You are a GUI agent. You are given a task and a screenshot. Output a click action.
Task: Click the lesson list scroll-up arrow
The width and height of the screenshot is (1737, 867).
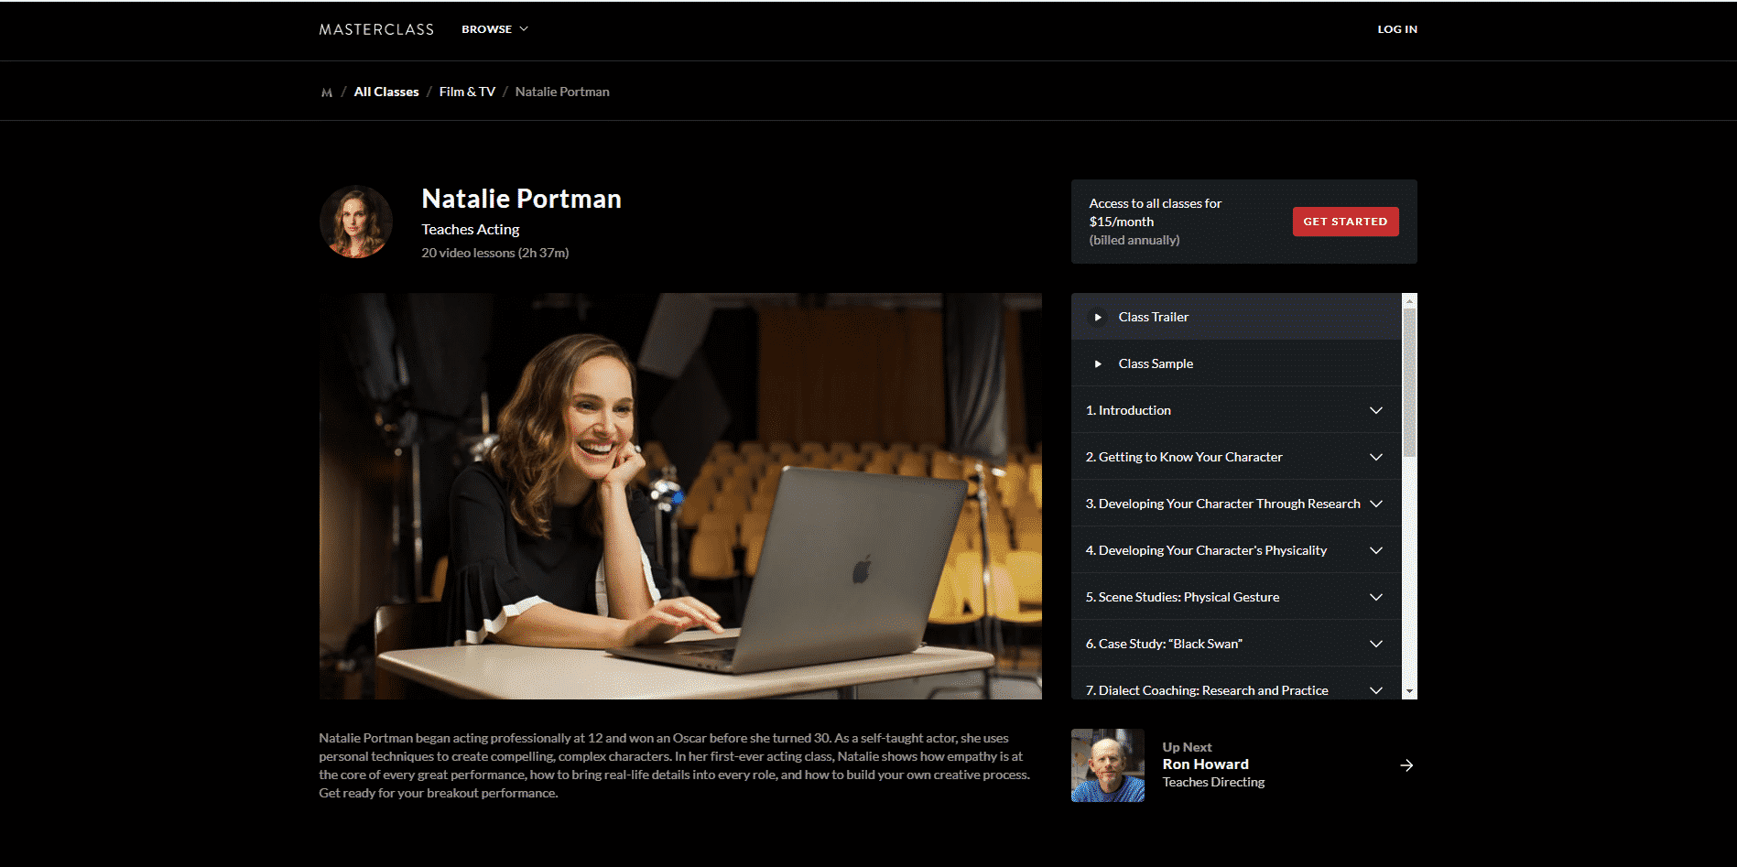tap(1409, 299)
